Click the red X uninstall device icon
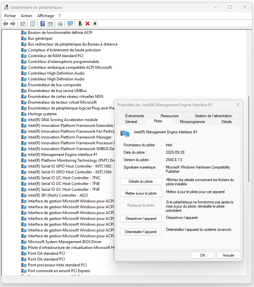Viewport: 254px width, 287px height. tap(87, 24)
